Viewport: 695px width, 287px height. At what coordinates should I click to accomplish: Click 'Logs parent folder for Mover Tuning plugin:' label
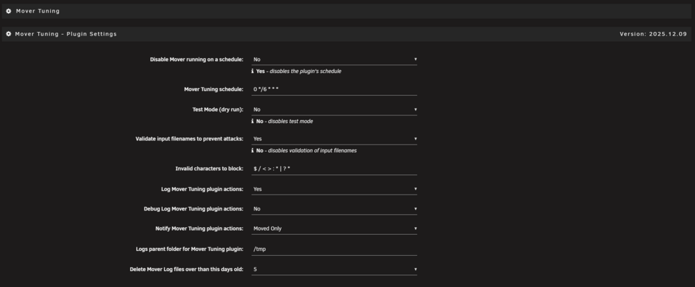tap(189, 249)
